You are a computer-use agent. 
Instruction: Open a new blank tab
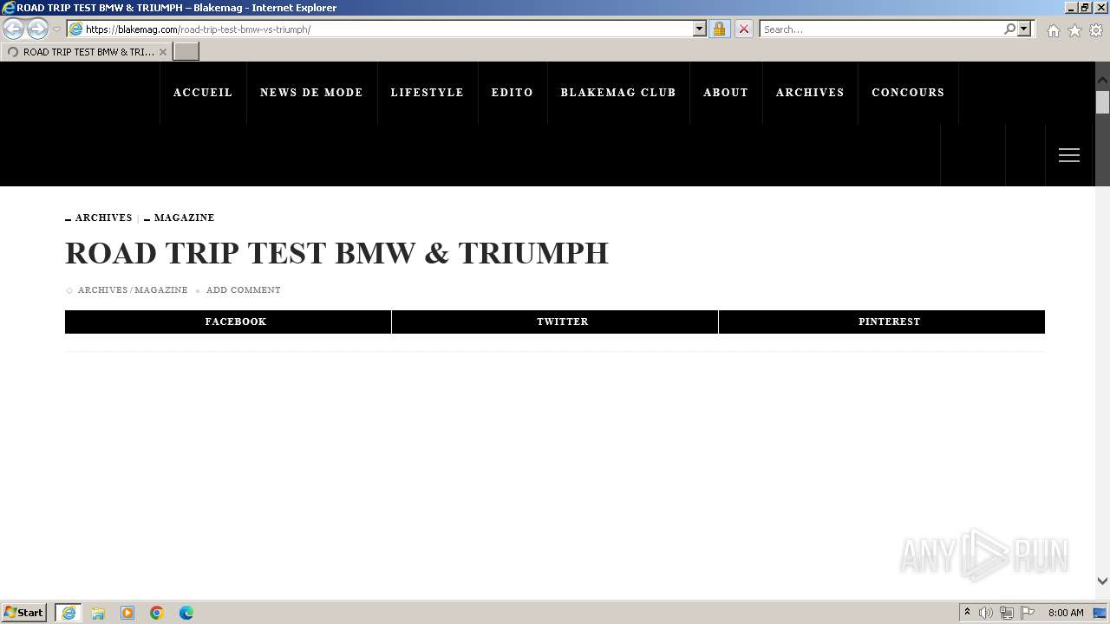click(186, 52)
